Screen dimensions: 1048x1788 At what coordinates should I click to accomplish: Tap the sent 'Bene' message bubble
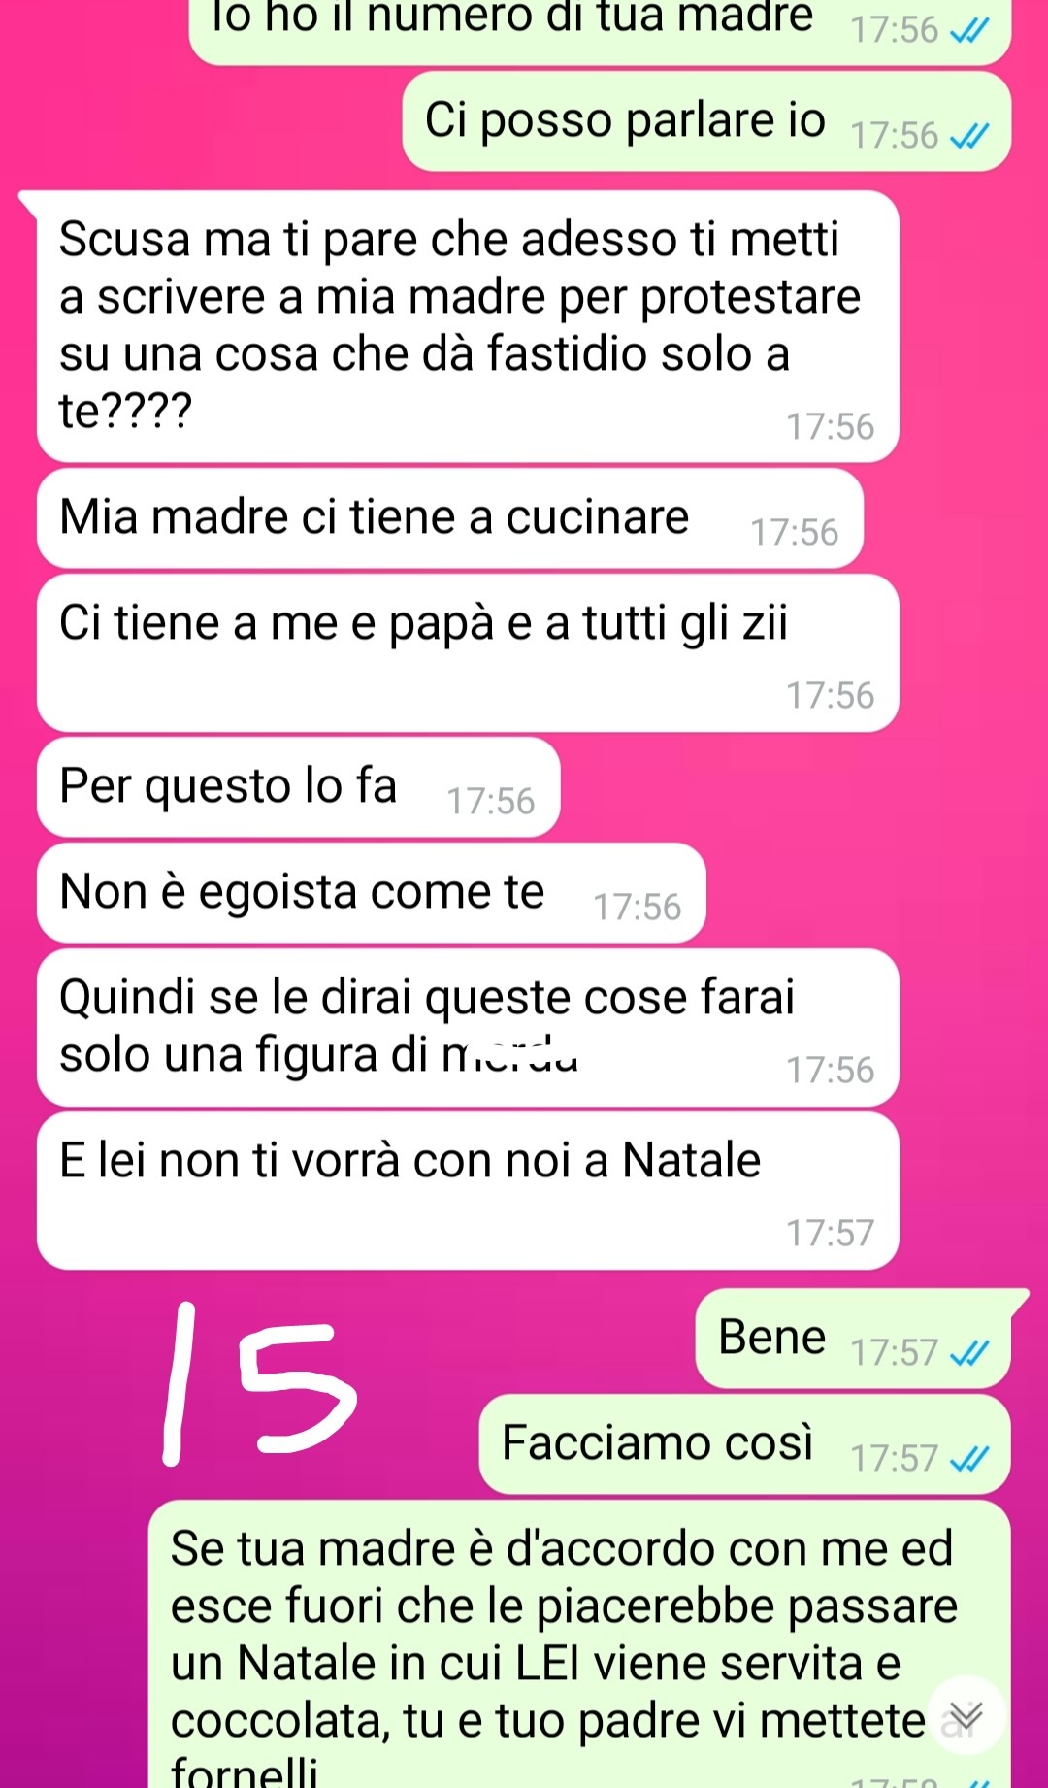(853, 1339)
